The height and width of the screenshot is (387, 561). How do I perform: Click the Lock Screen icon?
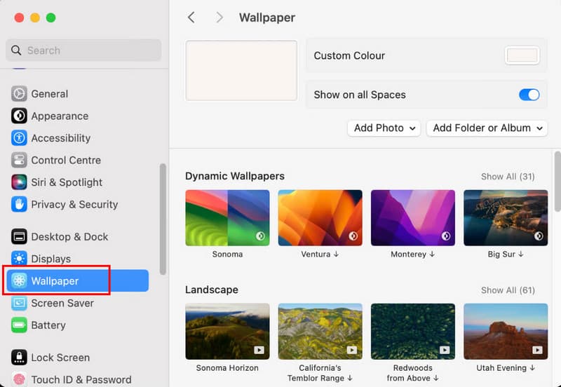click(19, 358)
